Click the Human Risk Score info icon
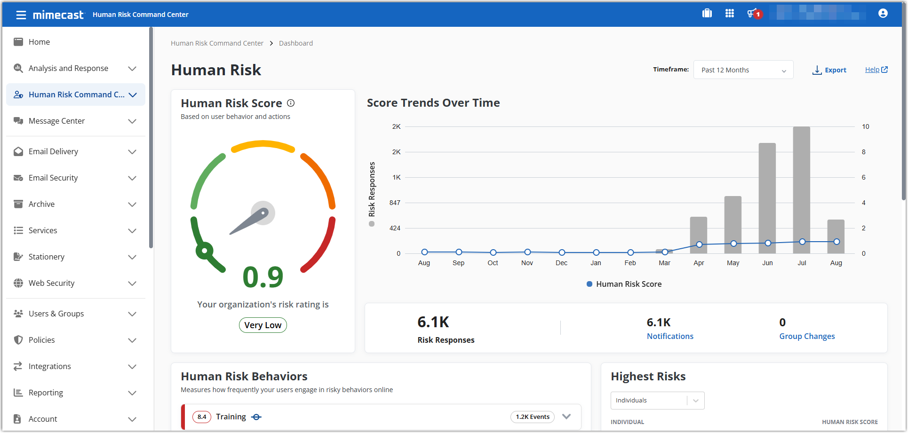 tap(291, 103)
